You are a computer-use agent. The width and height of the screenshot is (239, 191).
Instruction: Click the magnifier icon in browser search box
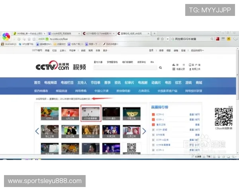tap(212, 39)
